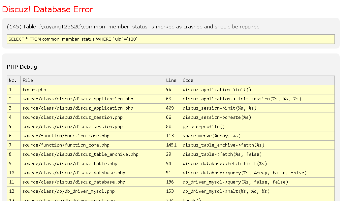
Task: Click the 'File' column header
Action: 92,81
